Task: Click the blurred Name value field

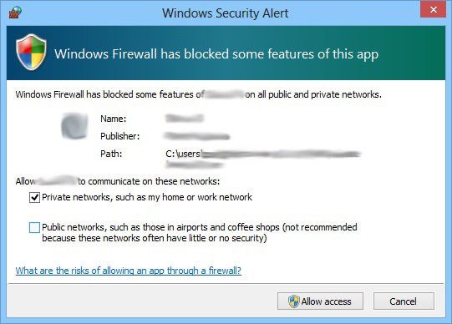Action: (x=185, y=118)
